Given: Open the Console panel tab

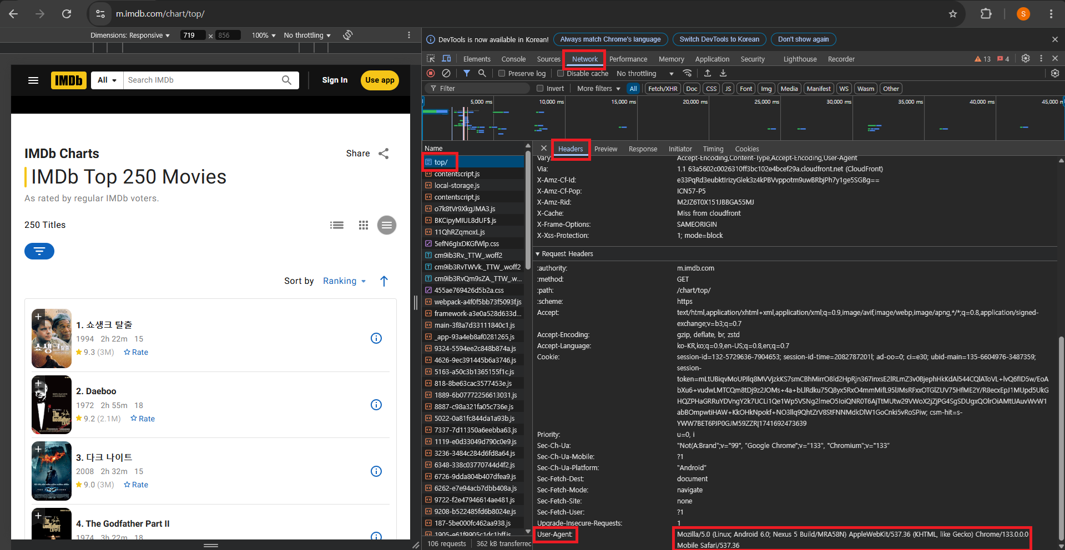Looking at the screenshot, I should click(513, 59).
